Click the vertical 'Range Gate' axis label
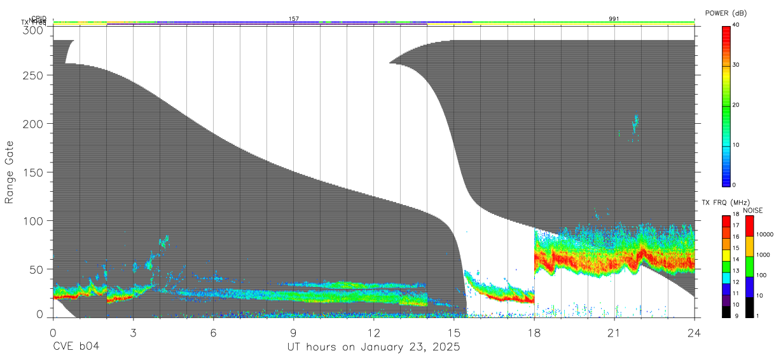 tap(10, 172)
